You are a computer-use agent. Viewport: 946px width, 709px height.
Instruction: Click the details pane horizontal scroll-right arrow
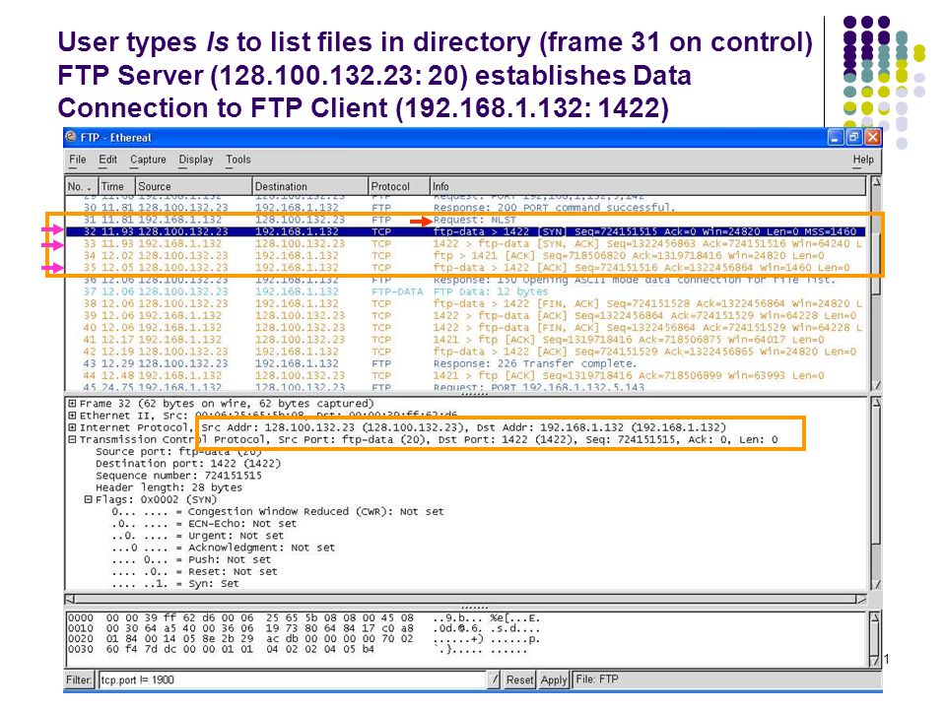point(861,600)
